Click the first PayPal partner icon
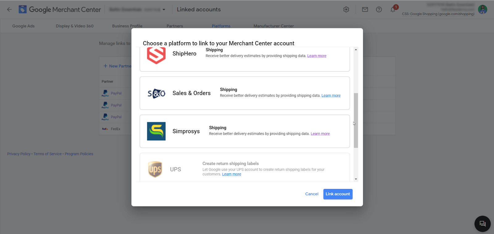494x234 pixels. click(x=105, y=93)
